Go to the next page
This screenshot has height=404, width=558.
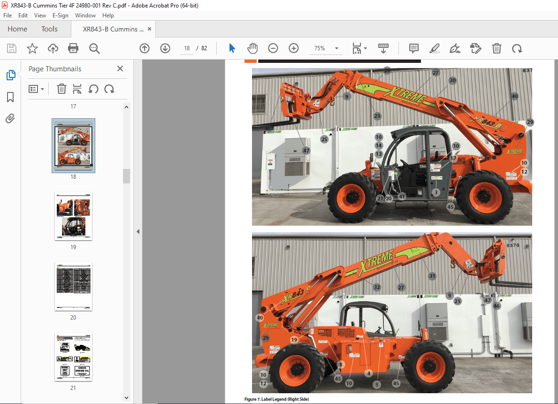(165, 48)
